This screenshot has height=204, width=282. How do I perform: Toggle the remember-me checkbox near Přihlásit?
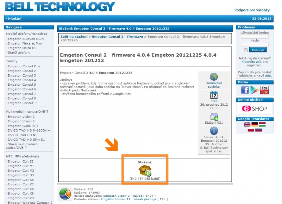[x=246, y=50]
